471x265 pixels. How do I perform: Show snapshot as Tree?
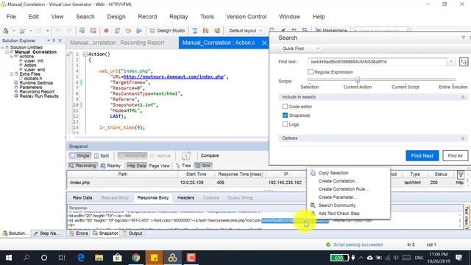[183, 166]
